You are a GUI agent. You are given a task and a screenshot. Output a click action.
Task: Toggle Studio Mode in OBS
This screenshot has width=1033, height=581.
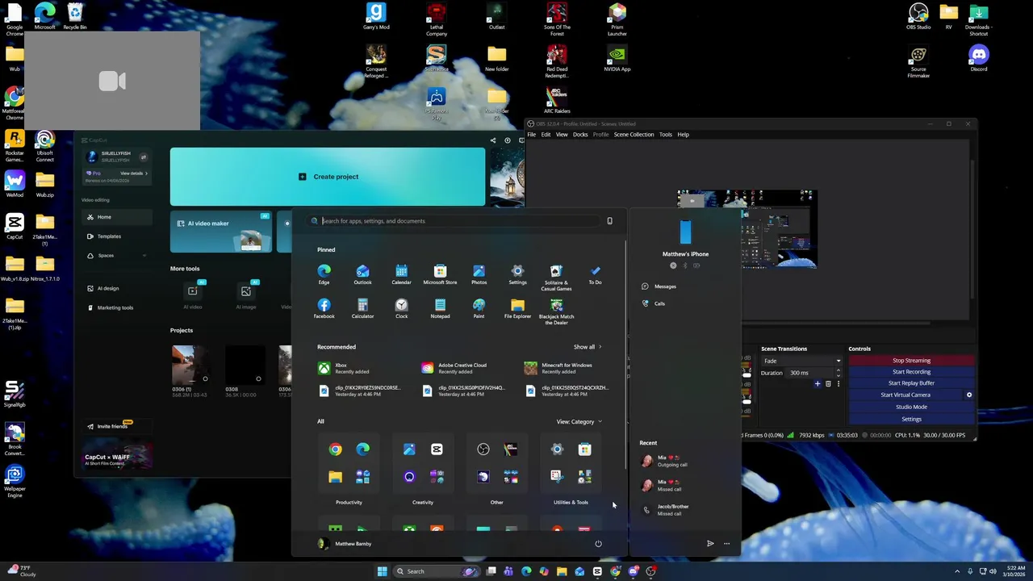coord(911,407)
